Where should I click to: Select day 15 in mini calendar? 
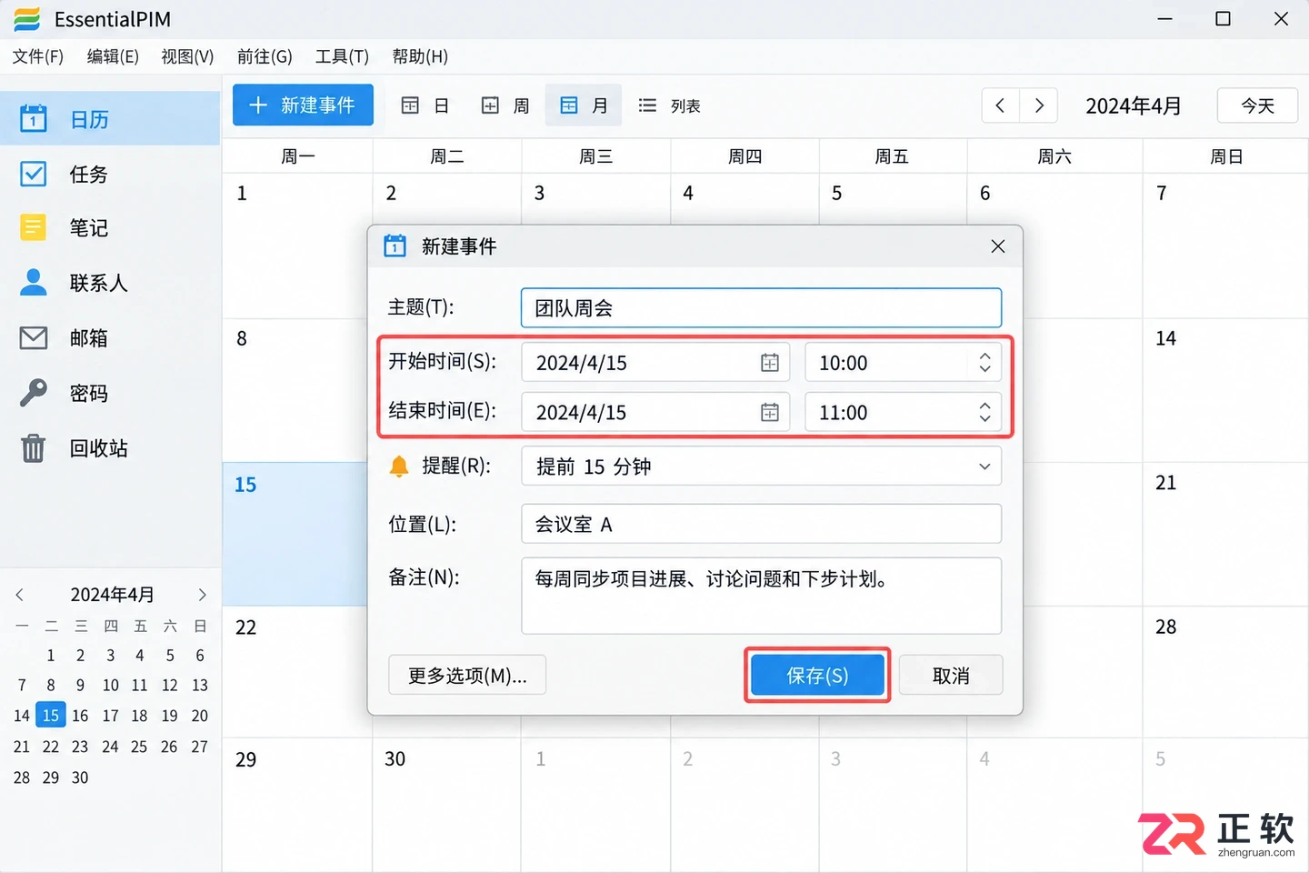coord(51,716)
